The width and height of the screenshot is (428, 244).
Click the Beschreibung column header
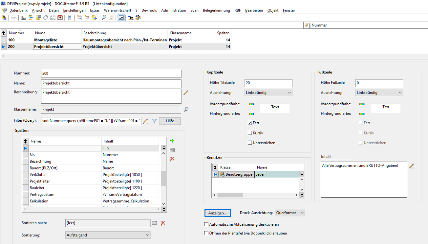click(125, 33)
